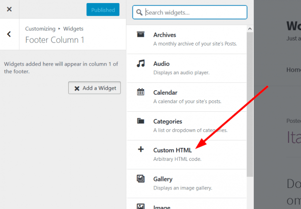Click the Archives widget box icon
The width and height of the screenshot is (301, 209).
click(141, 35)
